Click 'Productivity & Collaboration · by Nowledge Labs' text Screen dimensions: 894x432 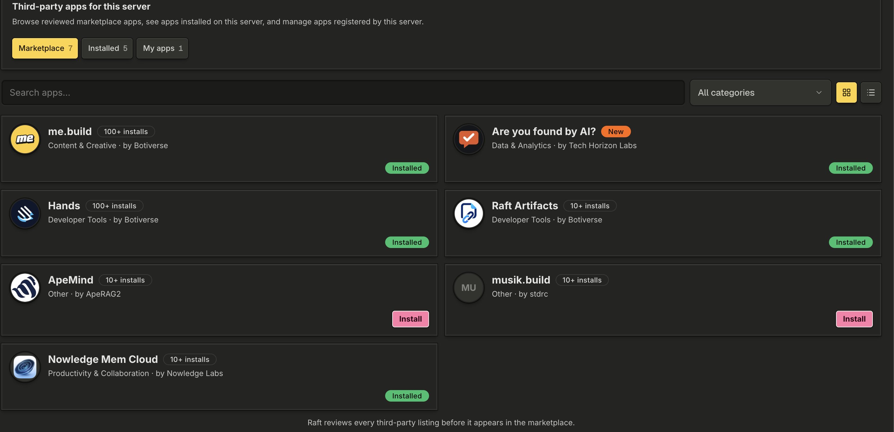[x=135, y=373]
